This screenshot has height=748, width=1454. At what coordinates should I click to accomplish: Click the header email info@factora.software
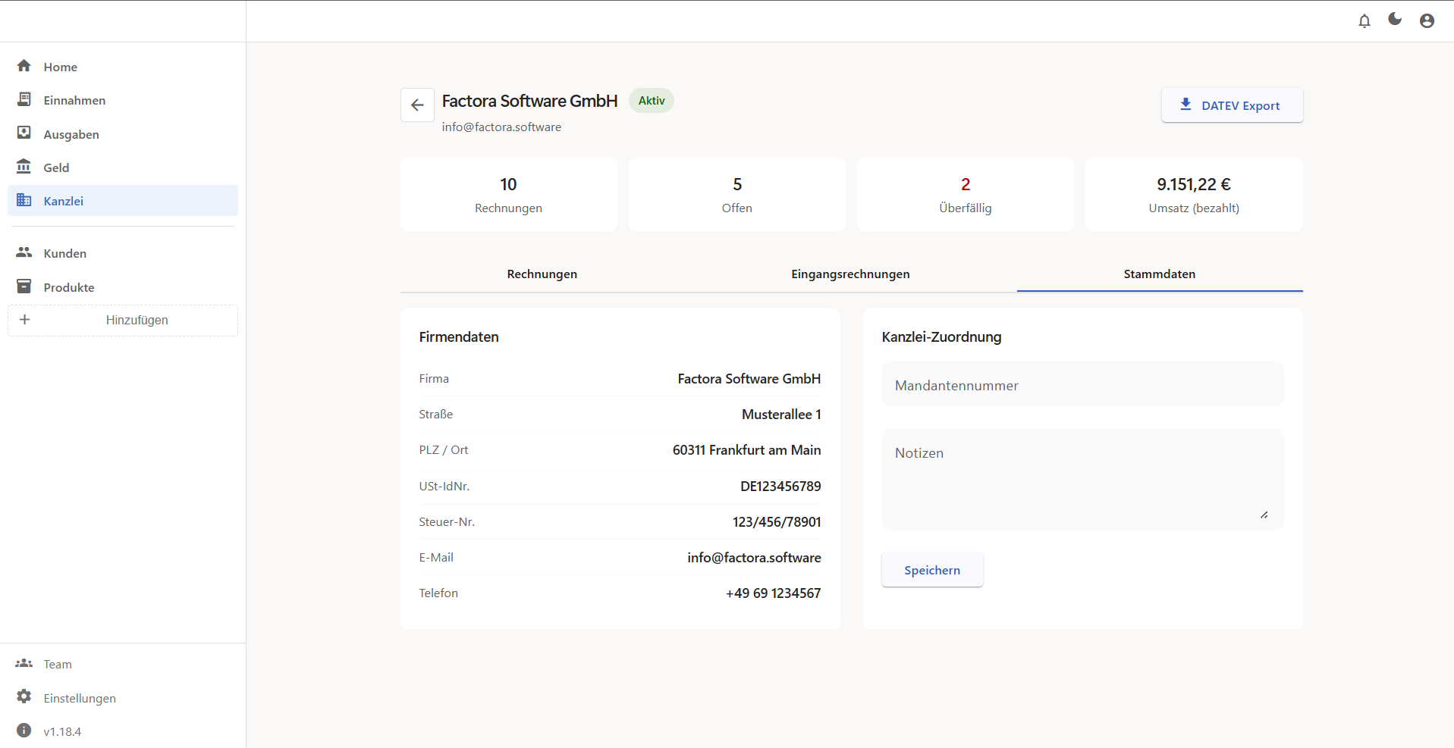pos(502,127)
